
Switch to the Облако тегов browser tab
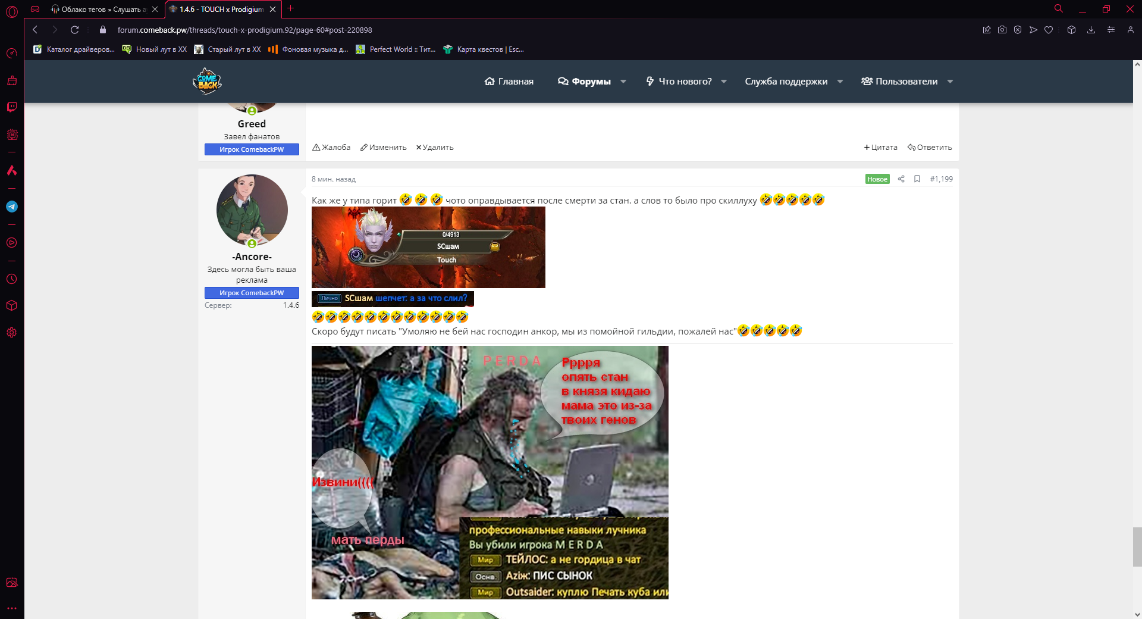98,9
